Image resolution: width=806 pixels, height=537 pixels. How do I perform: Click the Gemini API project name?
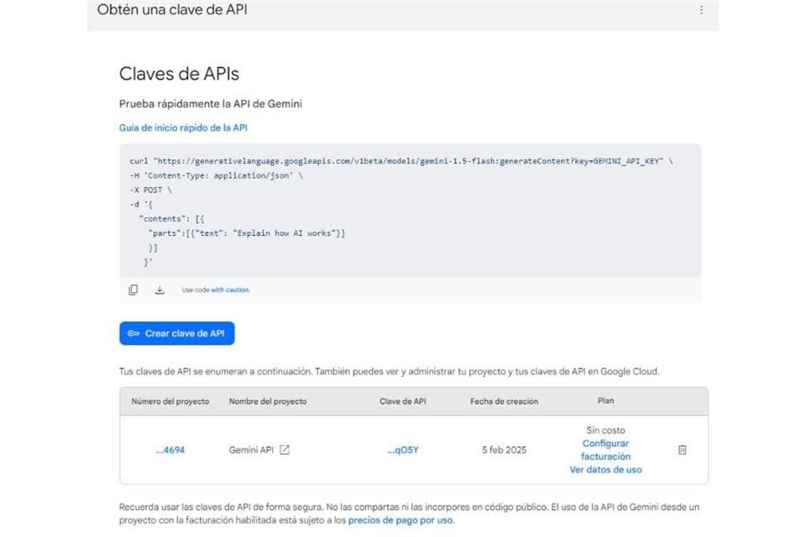[x=251, y=450]
